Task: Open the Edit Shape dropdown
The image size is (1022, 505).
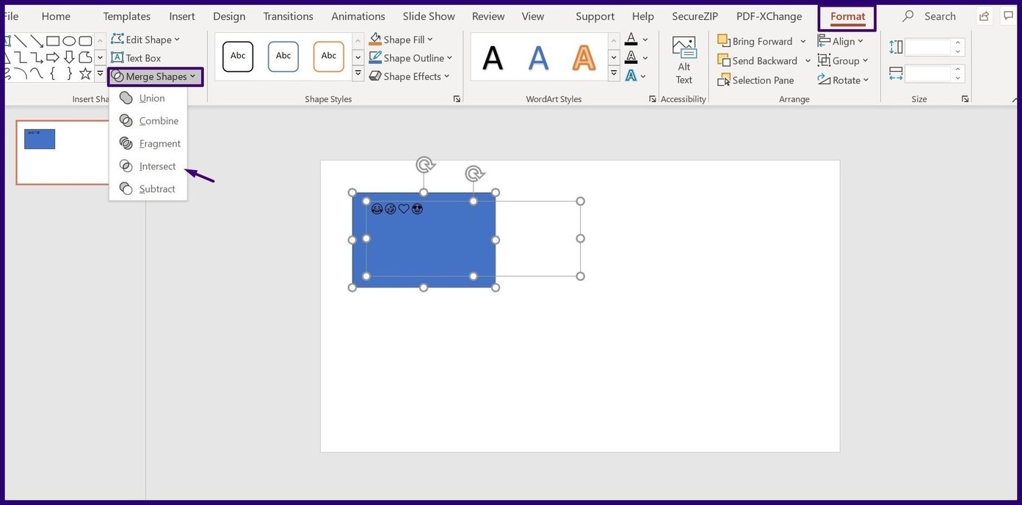Action: (x=145, y=40)
